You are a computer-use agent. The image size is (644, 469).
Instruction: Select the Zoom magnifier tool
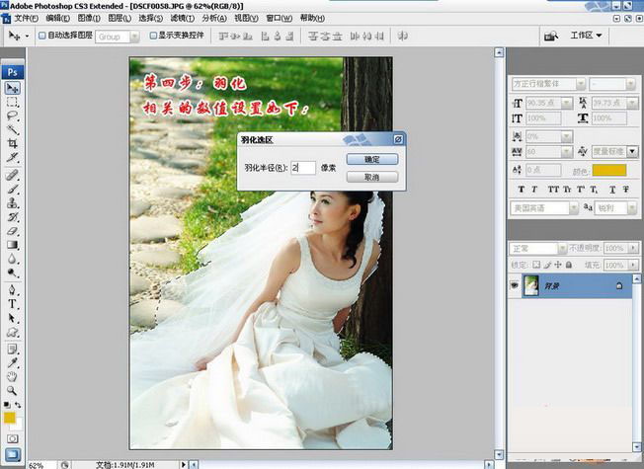click(13, 389)
